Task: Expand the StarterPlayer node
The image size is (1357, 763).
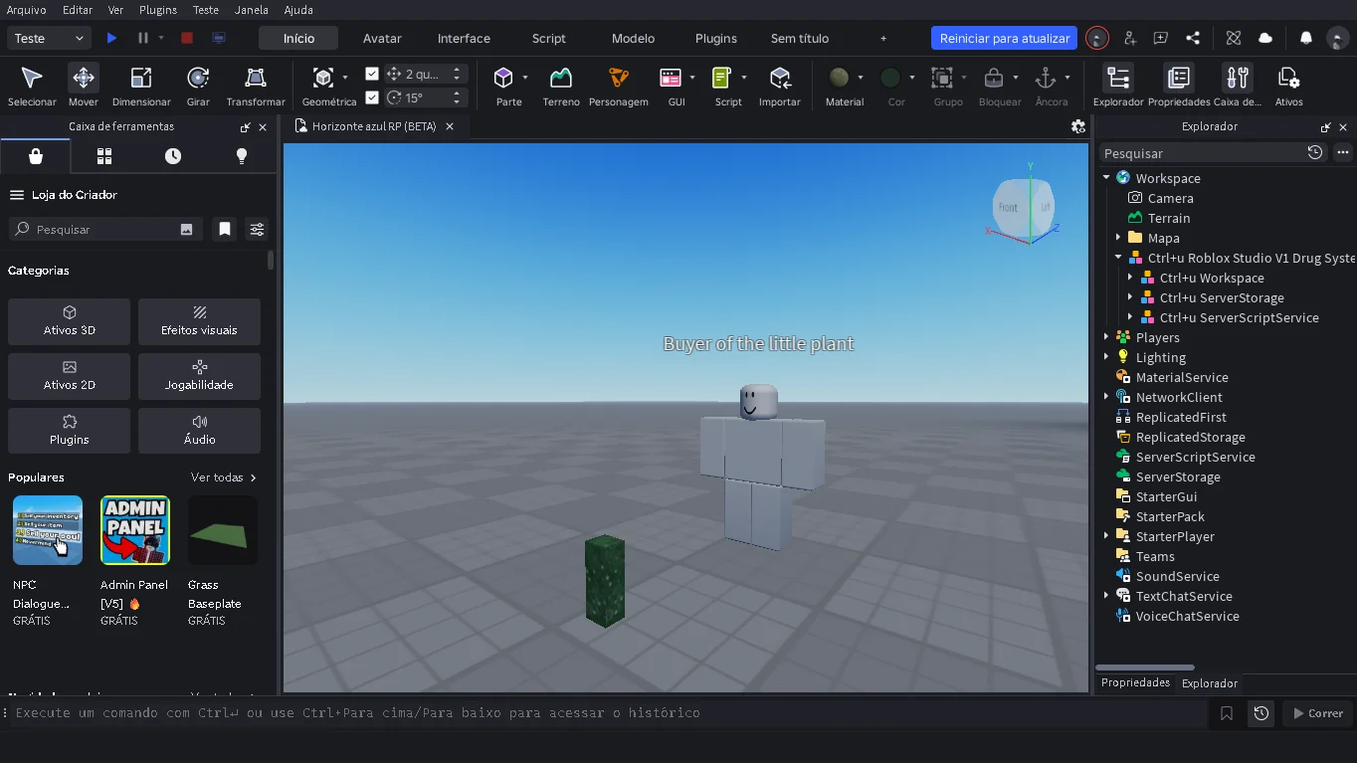Action: (x=1106, y=536)
